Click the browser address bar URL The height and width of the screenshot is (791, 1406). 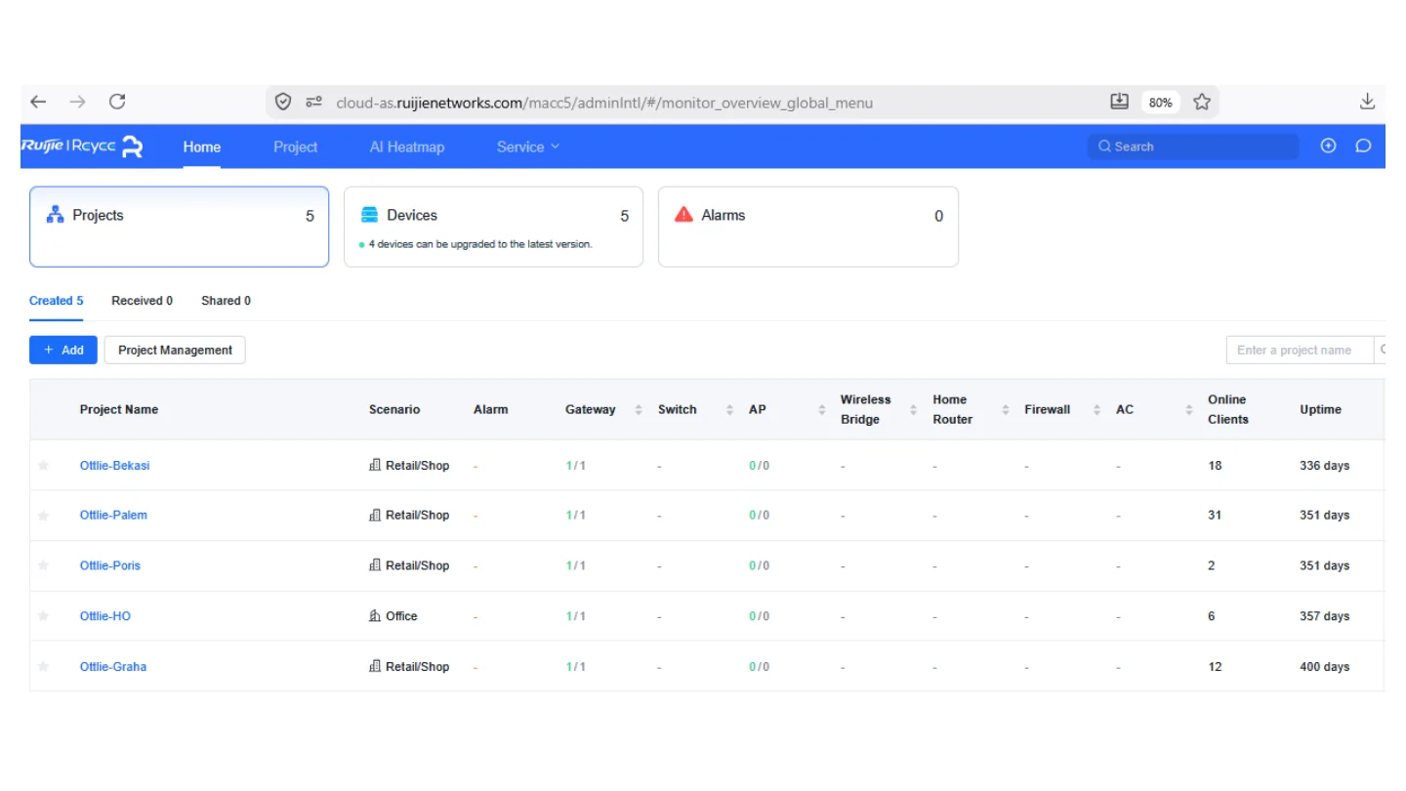(x=604, y=103)
